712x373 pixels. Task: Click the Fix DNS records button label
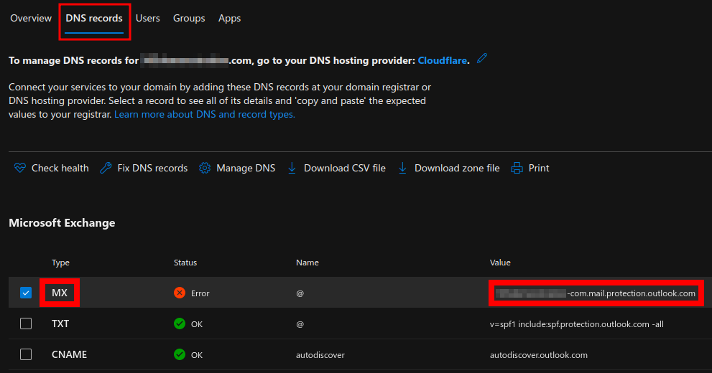[152, 168]
